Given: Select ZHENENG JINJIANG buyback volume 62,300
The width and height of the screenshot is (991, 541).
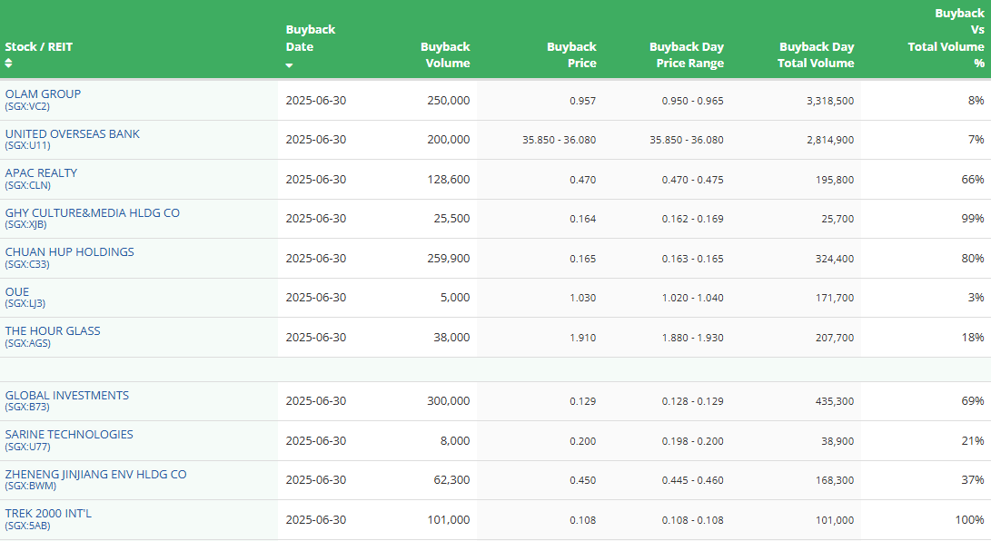Looking at the screenshot, I should pyautogui.click(x=451, y=480).
